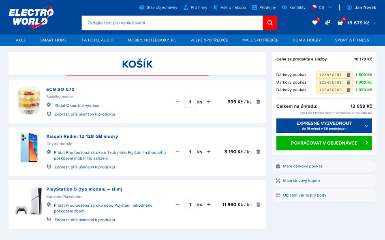Focus the search text field
Image resolution: width=385 pixels, height=240 pixels.
click(172, 23)
